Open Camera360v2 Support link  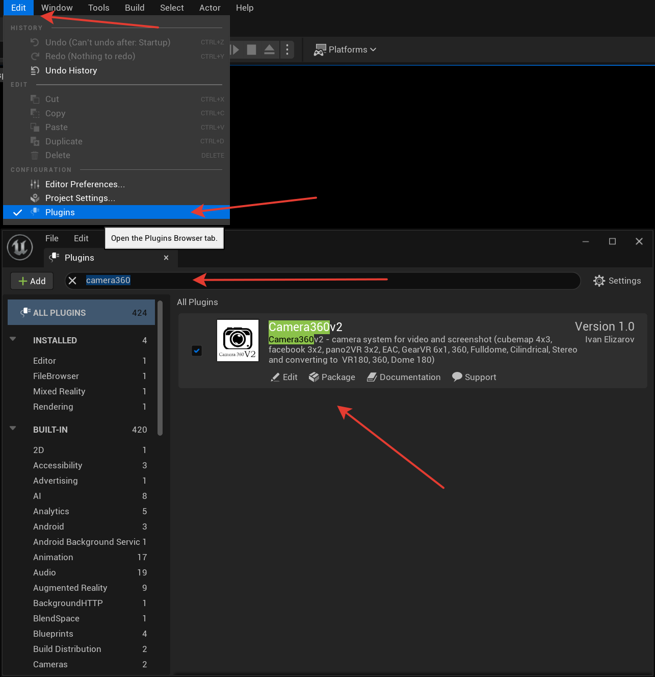(474, 377)
